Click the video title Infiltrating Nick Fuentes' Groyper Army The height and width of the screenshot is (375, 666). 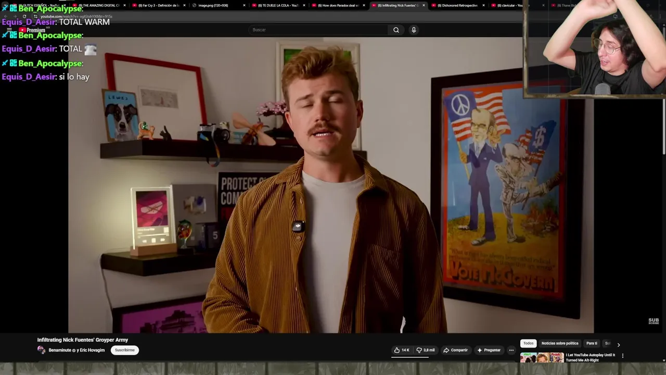(x=82, y=340)
